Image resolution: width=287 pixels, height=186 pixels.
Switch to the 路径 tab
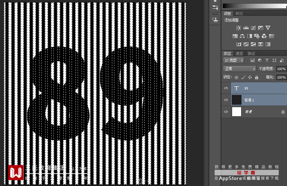[x=251, y=53]
